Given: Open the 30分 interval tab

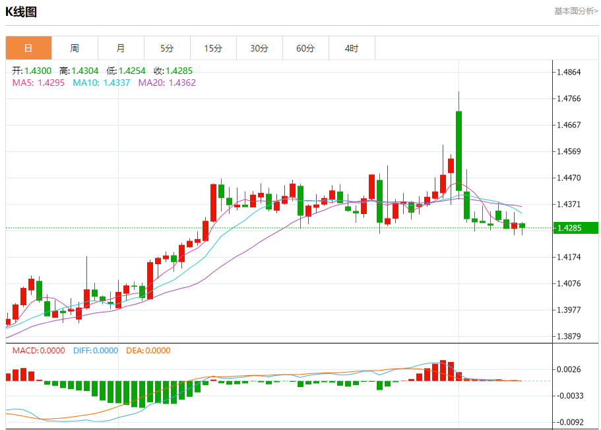Looking at the screenshot, I should tap(259, 48).
